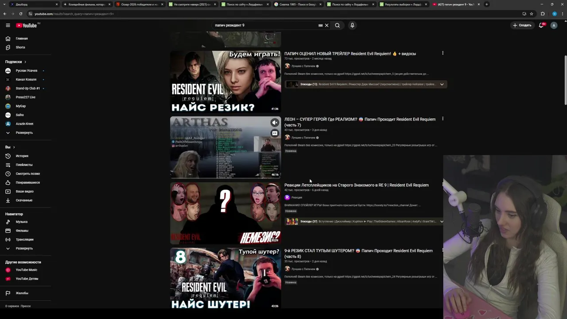Open browser extensions puzzle icon
Image resolution: width=567 pixels, height=319 pixels.
(543, 14)
